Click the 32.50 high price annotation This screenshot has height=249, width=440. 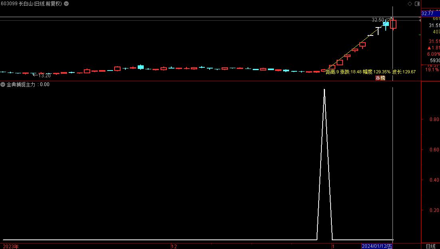378,20
